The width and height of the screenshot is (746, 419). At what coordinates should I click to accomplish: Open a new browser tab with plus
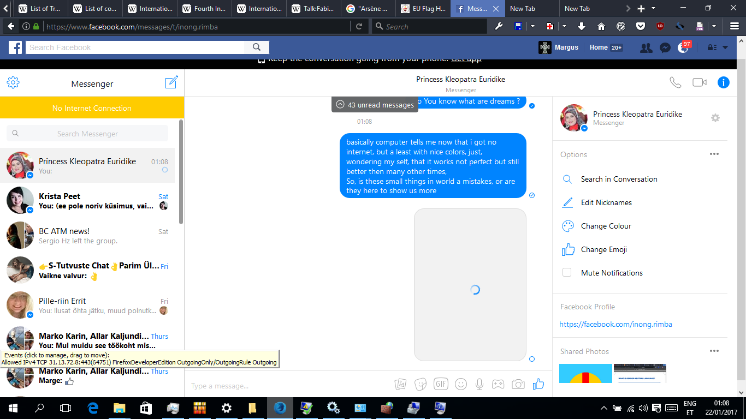pyautogui.click(x=641, y=9)
